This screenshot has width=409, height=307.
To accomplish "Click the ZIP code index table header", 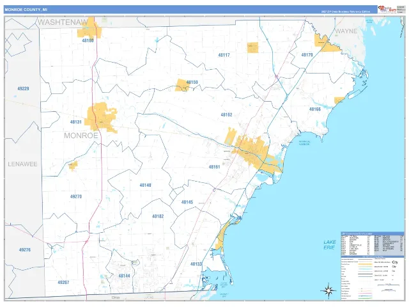I will (x=372, y=233).
